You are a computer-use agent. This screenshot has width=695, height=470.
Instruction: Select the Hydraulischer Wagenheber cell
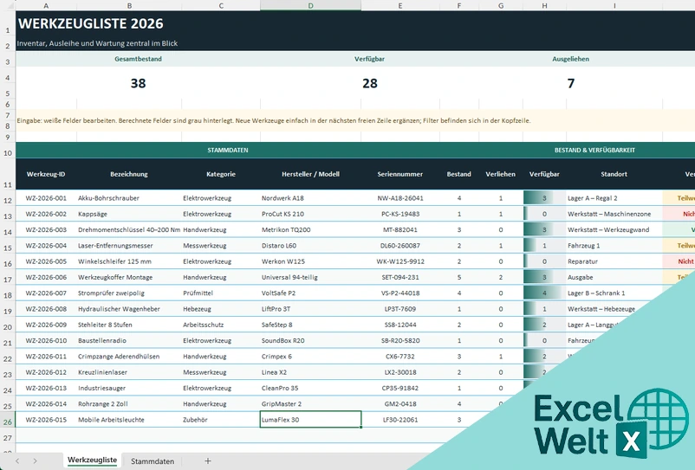tap(129, 309)
